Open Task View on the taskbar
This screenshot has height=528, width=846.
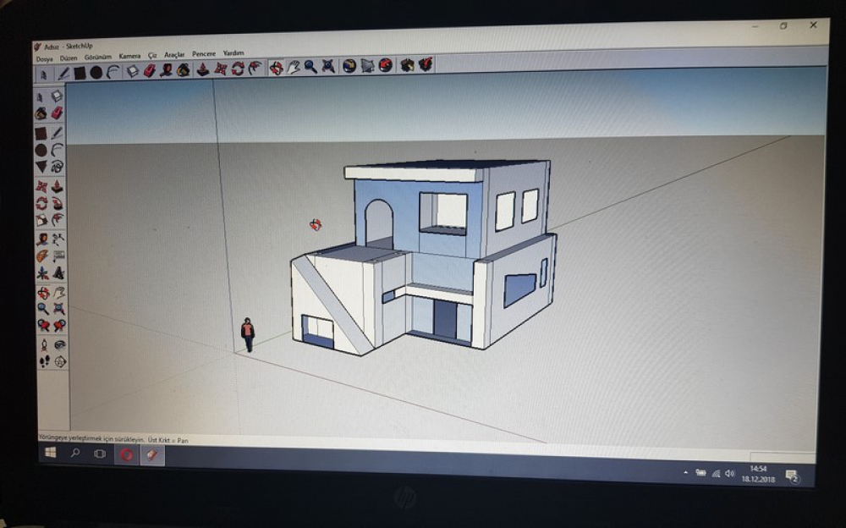[x=100, y=454]
